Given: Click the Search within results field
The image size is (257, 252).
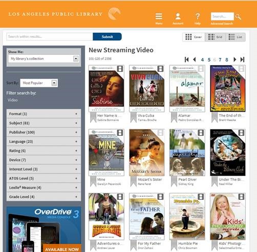Looking at the screenshot, I should click(x=50, y=36).
